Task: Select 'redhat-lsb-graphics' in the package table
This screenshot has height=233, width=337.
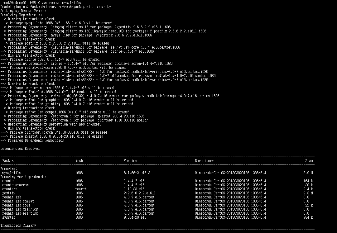Action: (x=20, y=210)
